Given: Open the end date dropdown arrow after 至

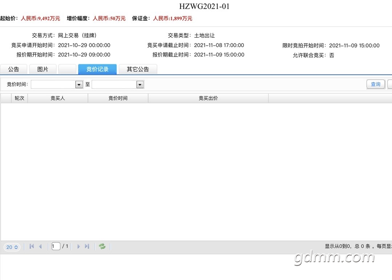Looking at the screenshot, I should click(140, 85).
